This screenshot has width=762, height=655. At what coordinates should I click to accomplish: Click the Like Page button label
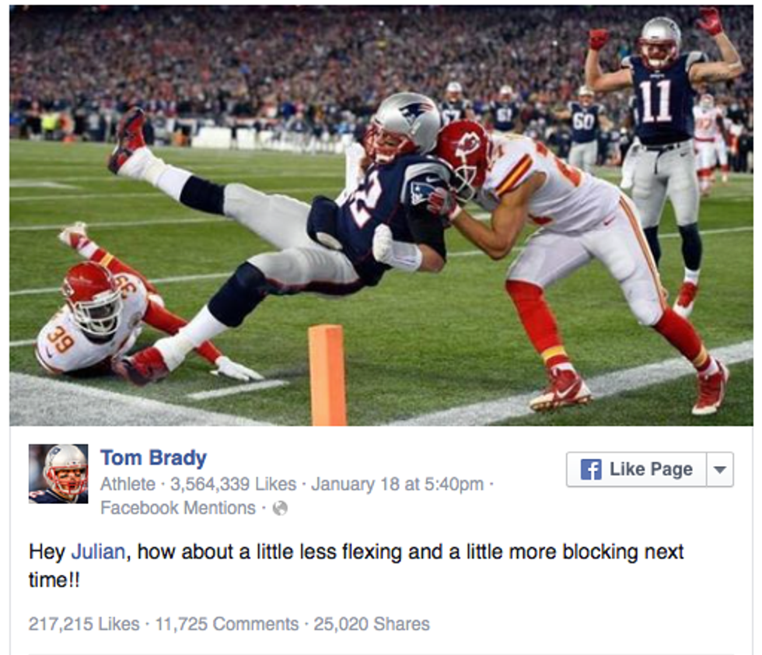[651, 469]
